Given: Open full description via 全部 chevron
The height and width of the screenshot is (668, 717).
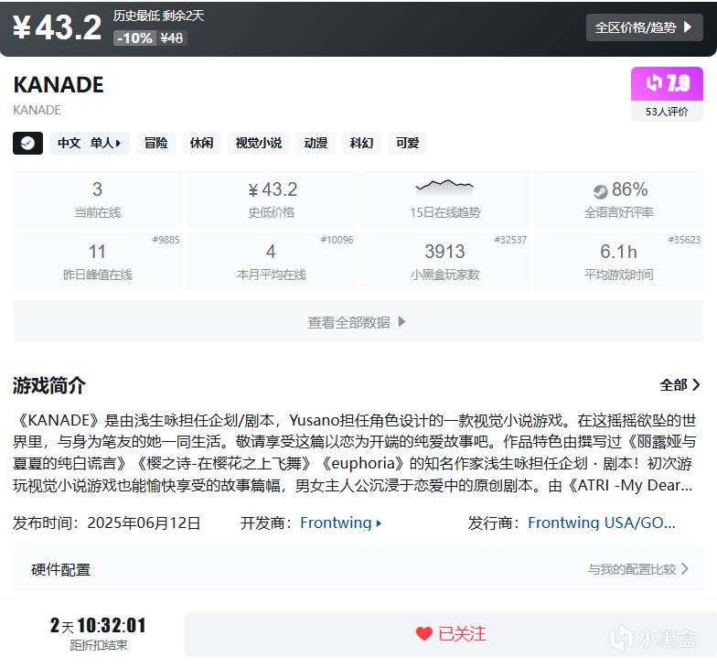Looking at the screenshot, I should pyautogui.click(x=680, y=384).
